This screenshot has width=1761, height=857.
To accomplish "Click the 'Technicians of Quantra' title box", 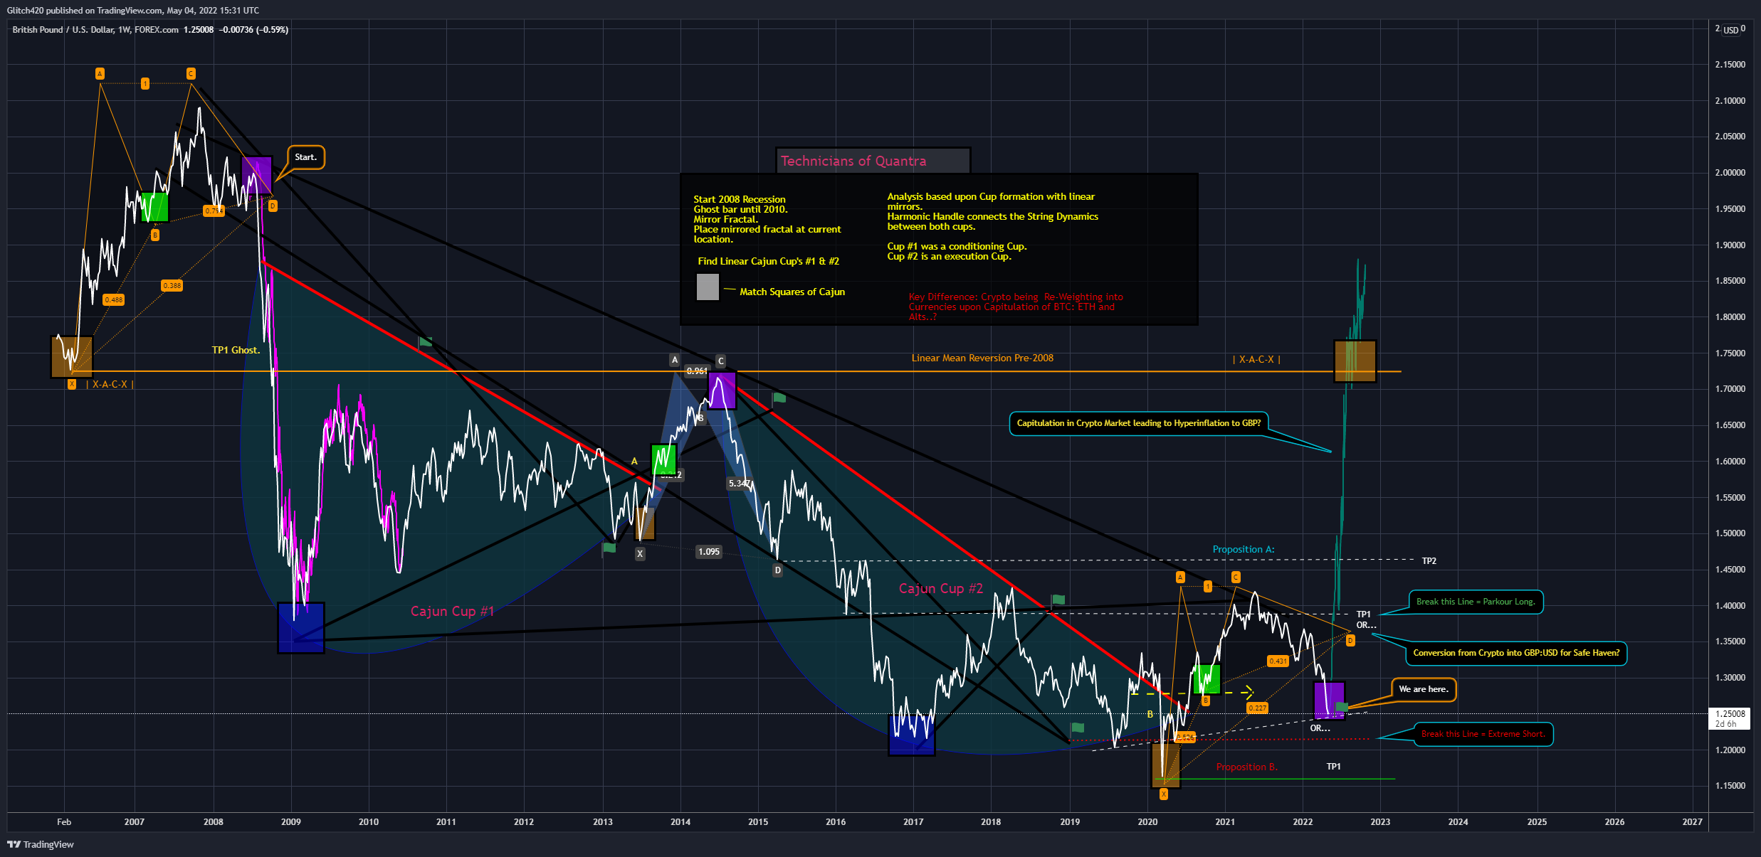I will click(x=873, y=161).
